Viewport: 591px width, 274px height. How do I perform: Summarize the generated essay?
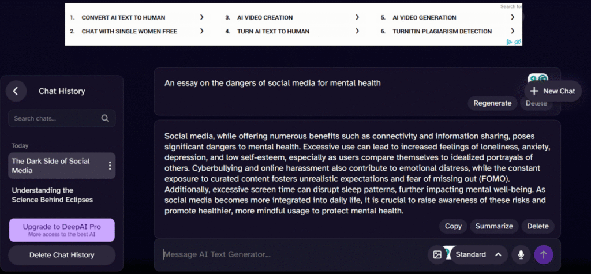[x=494, y=226]
